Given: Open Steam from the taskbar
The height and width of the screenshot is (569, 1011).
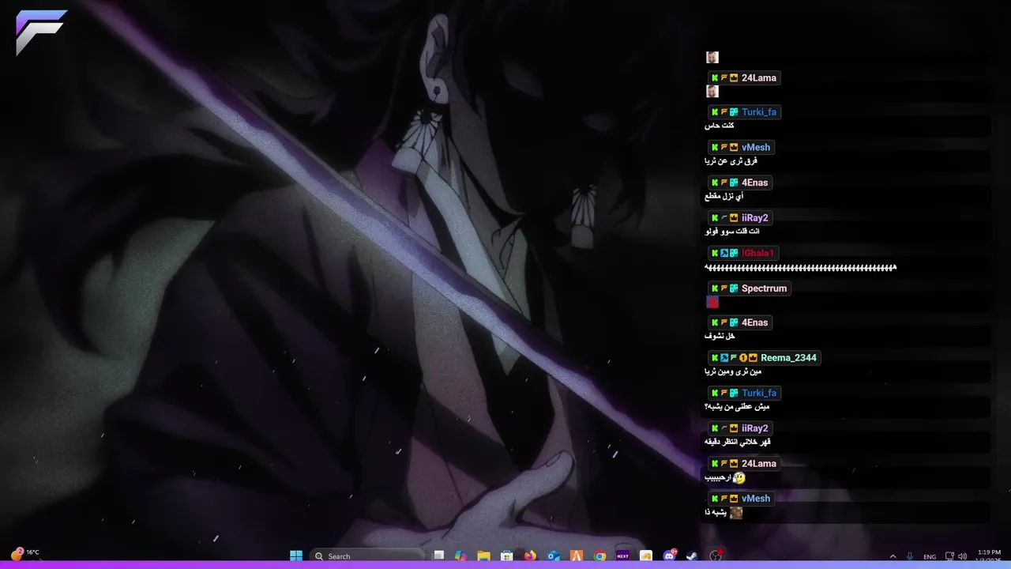Looking at the screenshot, I should [x=692, y=556].
